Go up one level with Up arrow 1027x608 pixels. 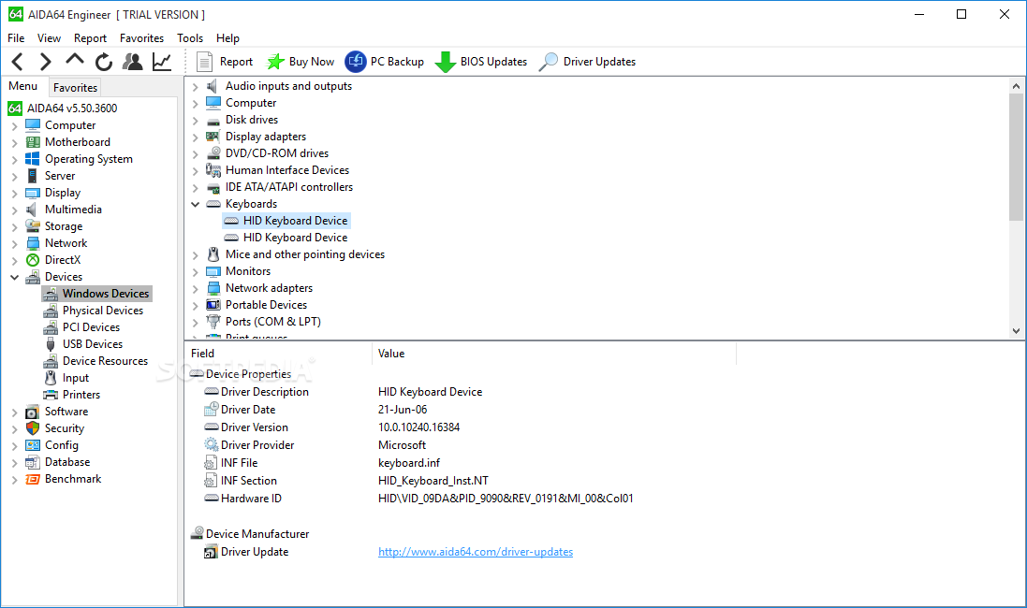coord(75,60)
